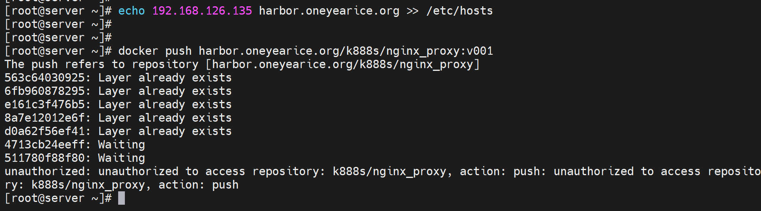
Task: Click layer ID 6fb960878295
Action: click(x=45, y=91)
